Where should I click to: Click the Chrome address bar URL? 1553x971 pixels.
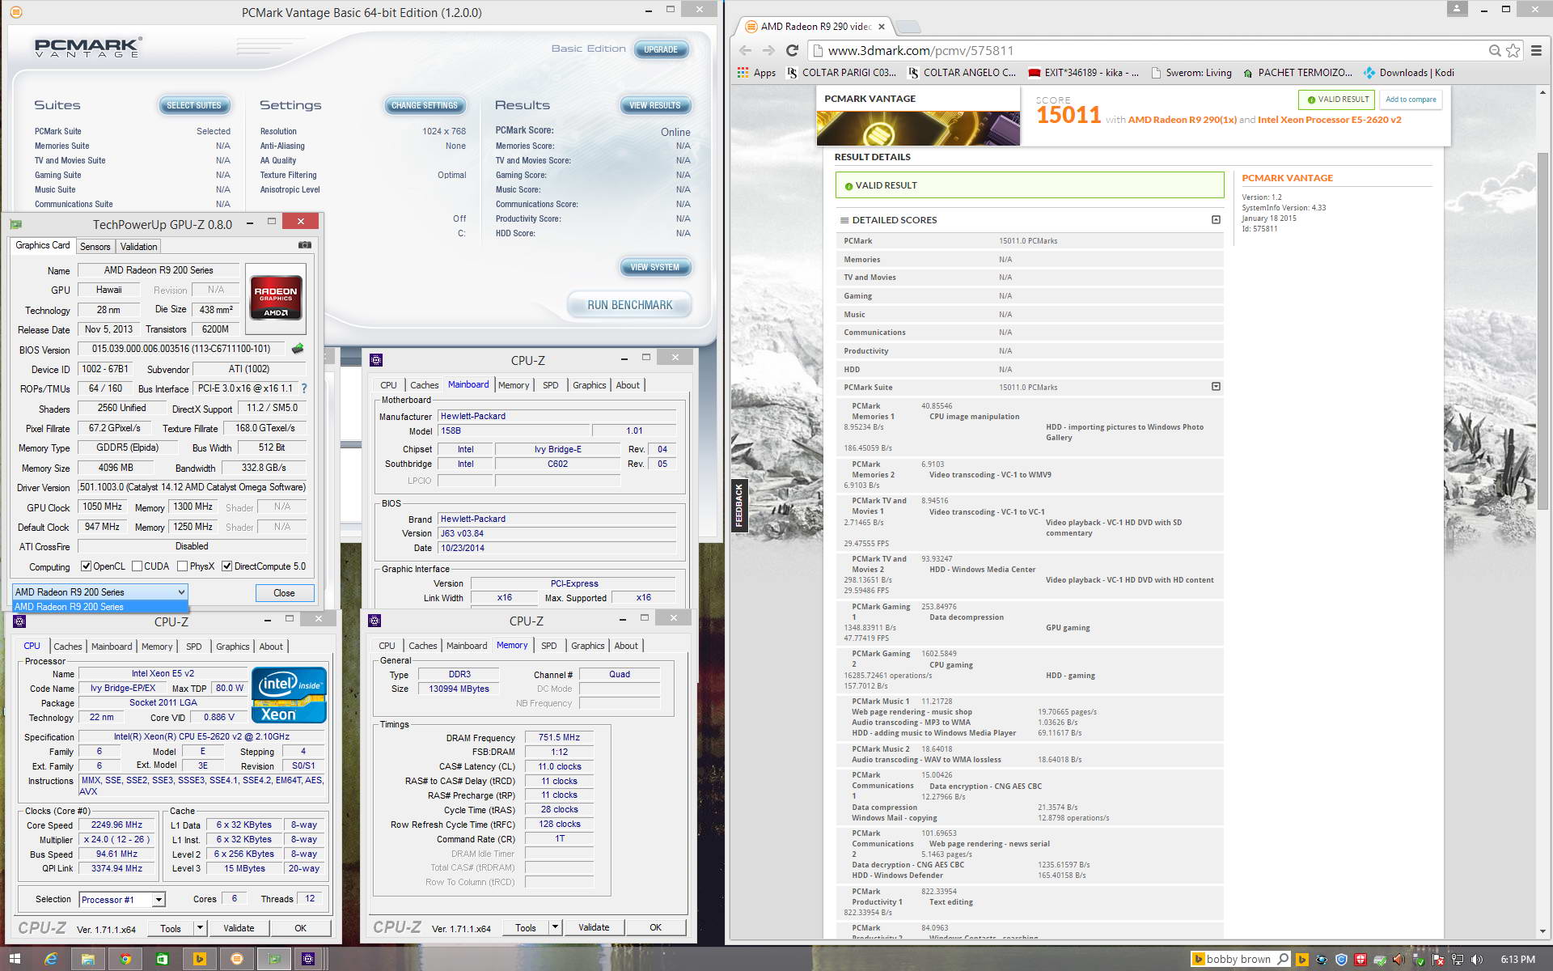point(920,50)
